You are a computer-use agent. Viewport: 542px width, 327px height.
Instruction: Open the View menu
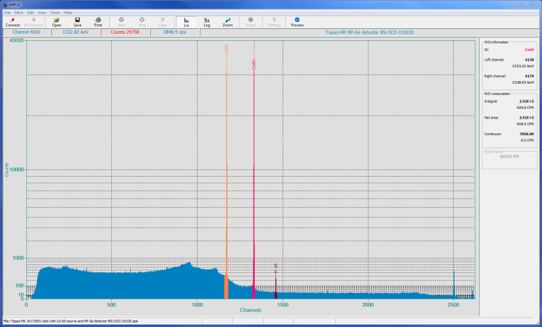point(42,13)
